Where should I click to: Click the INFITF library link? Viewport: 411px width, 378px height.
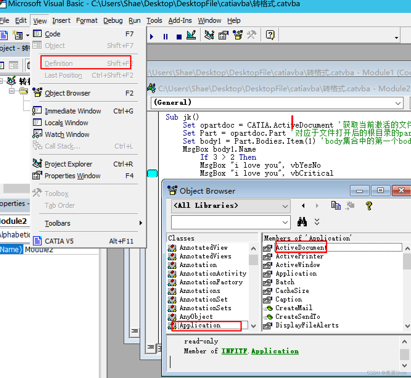coord(234,351)
